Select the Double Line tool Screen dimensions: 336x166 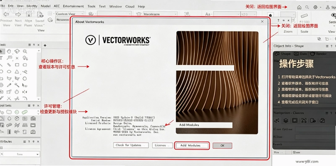9,65
